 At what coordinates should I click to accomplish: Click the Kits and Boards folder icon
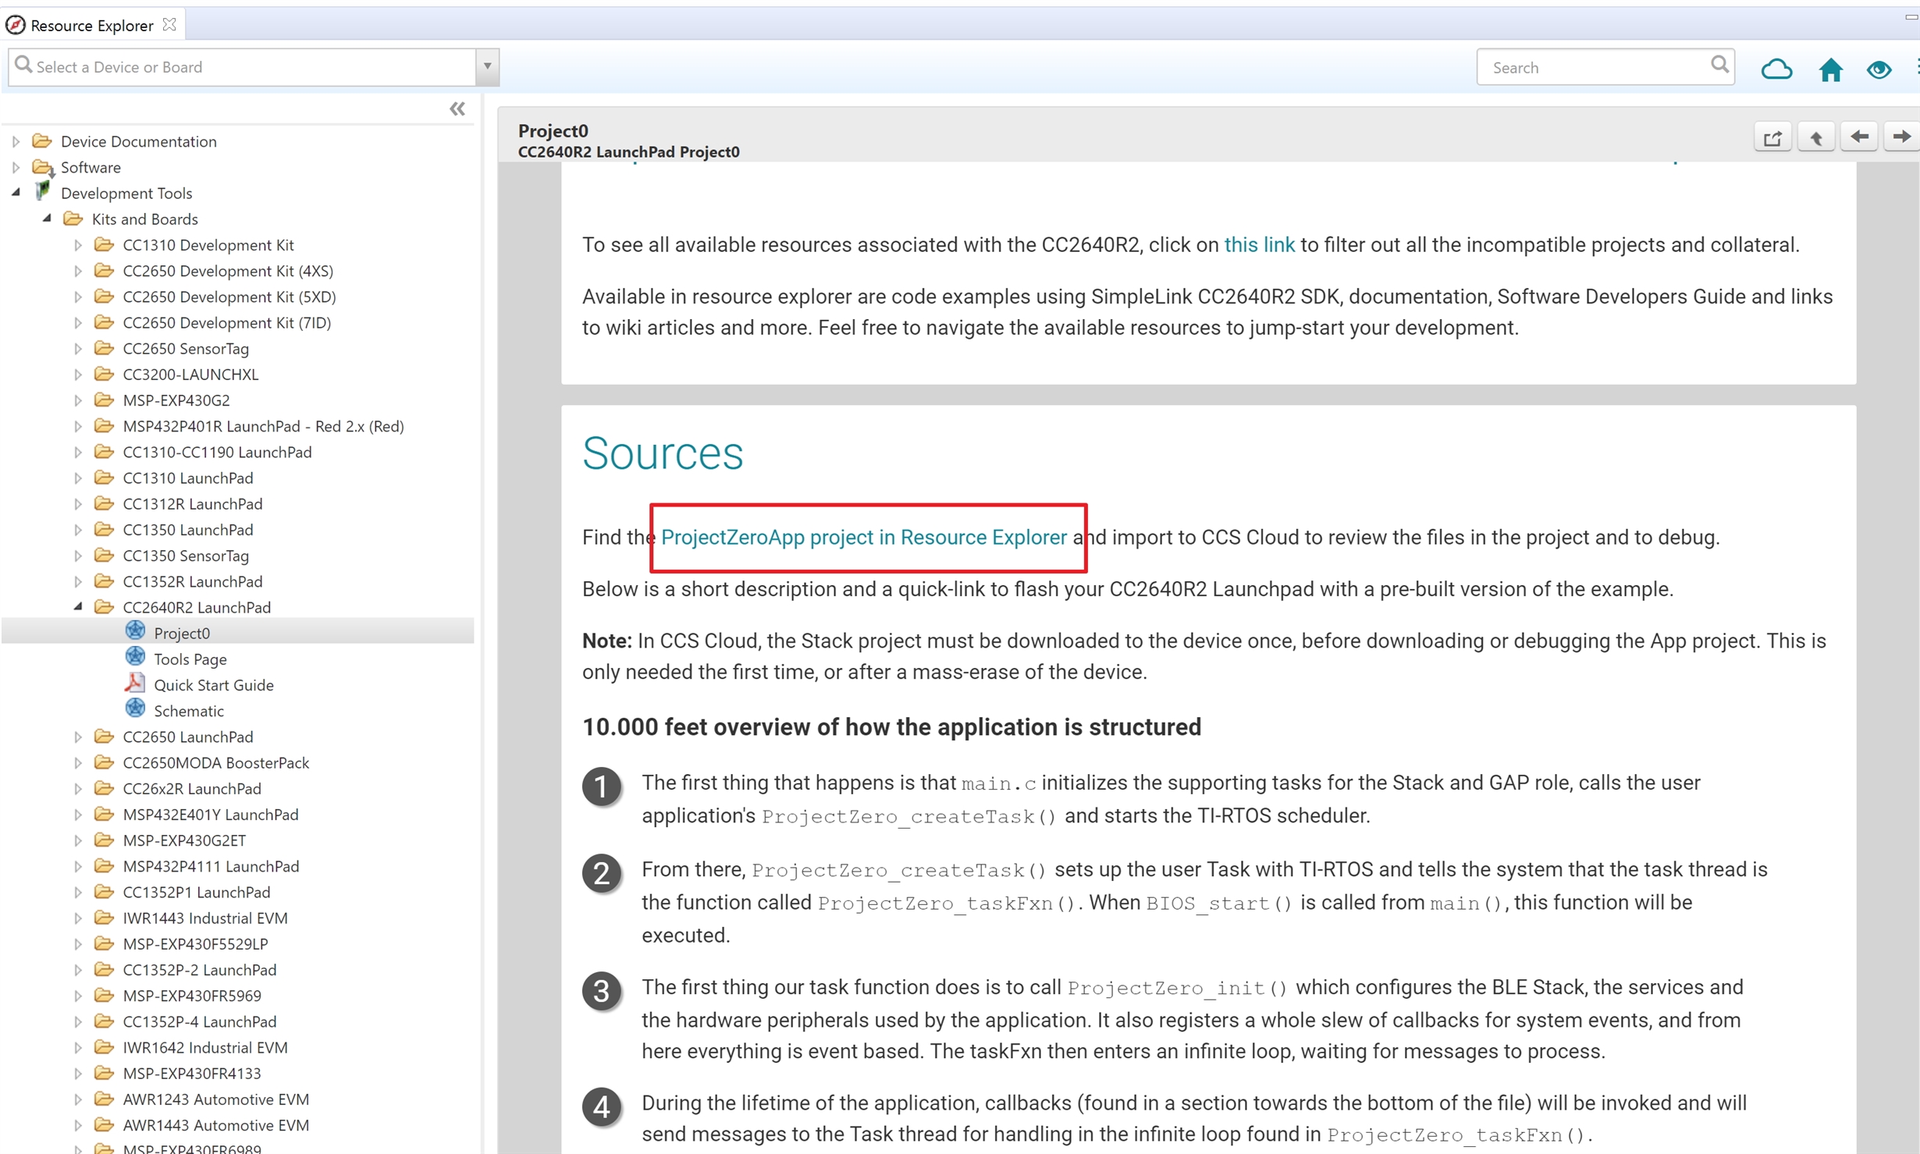73,218
